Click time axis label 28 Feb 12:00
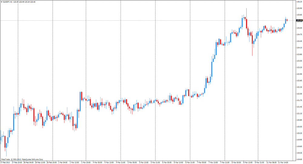Screen dimensions: 303x164 pos(40,162)
